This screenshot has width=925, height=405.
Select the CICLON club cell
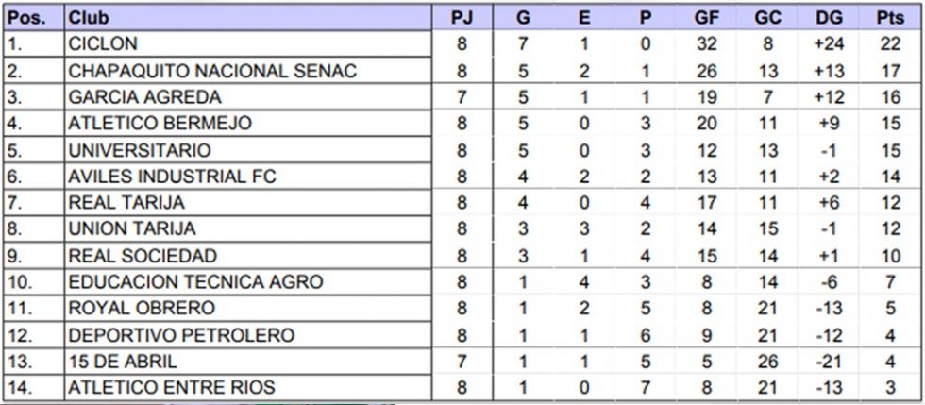click(x=248, y=43)
